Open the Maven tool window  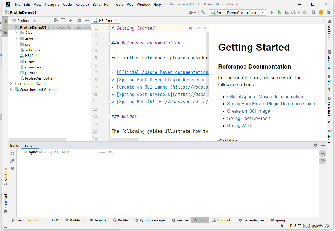coord(330,136)
